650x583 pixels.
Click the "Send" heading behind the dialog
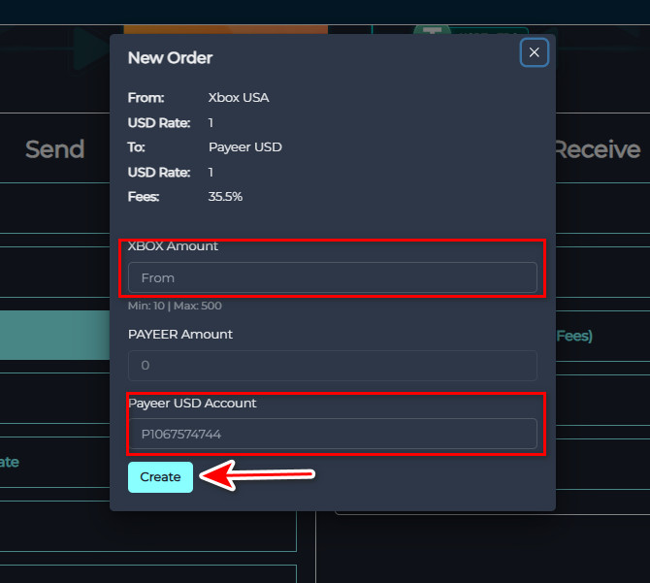point(54,149)
